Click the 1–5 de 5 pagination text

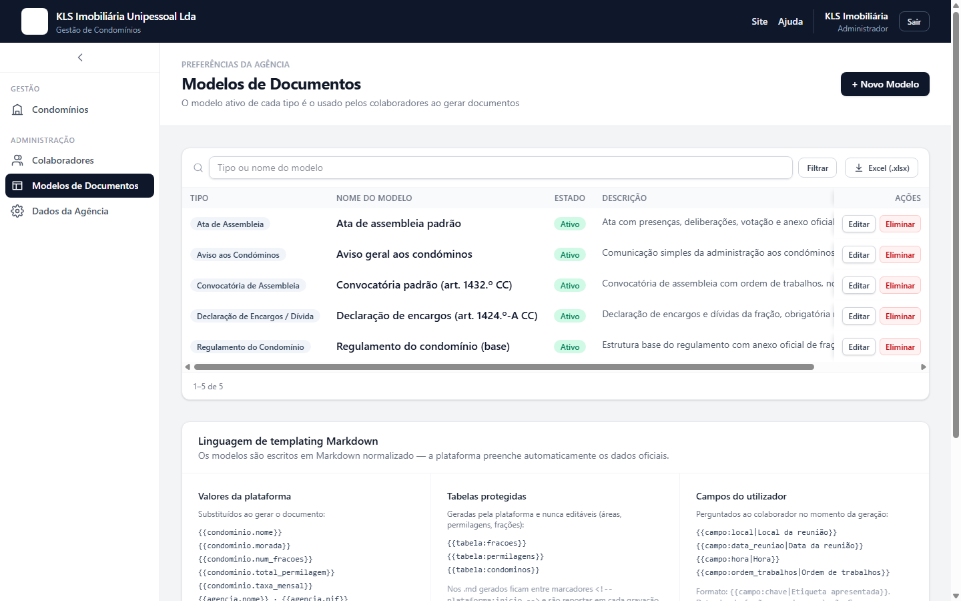(208, 387)
